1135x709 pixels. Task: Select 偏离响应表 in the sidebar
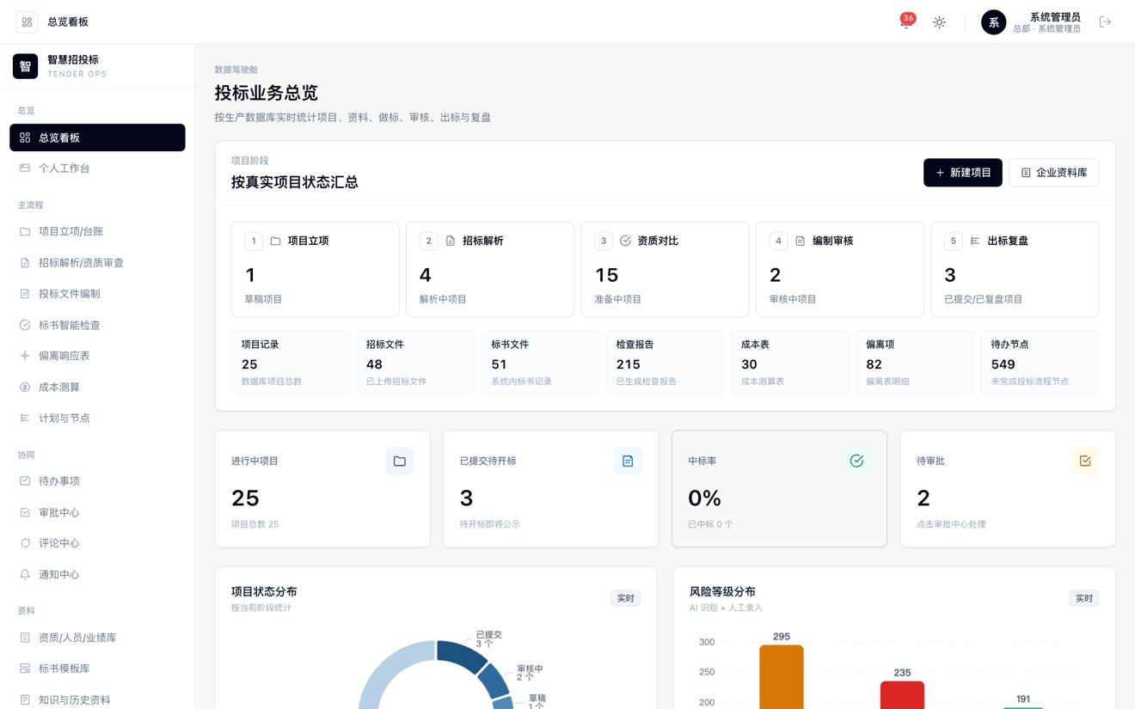coord(97,356)
